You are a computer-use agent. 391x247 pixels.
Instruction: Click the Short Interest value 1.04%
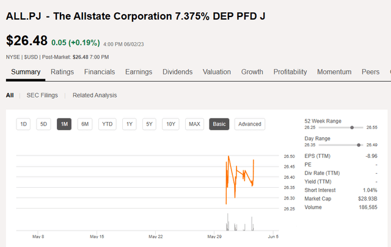click(370, 190)
